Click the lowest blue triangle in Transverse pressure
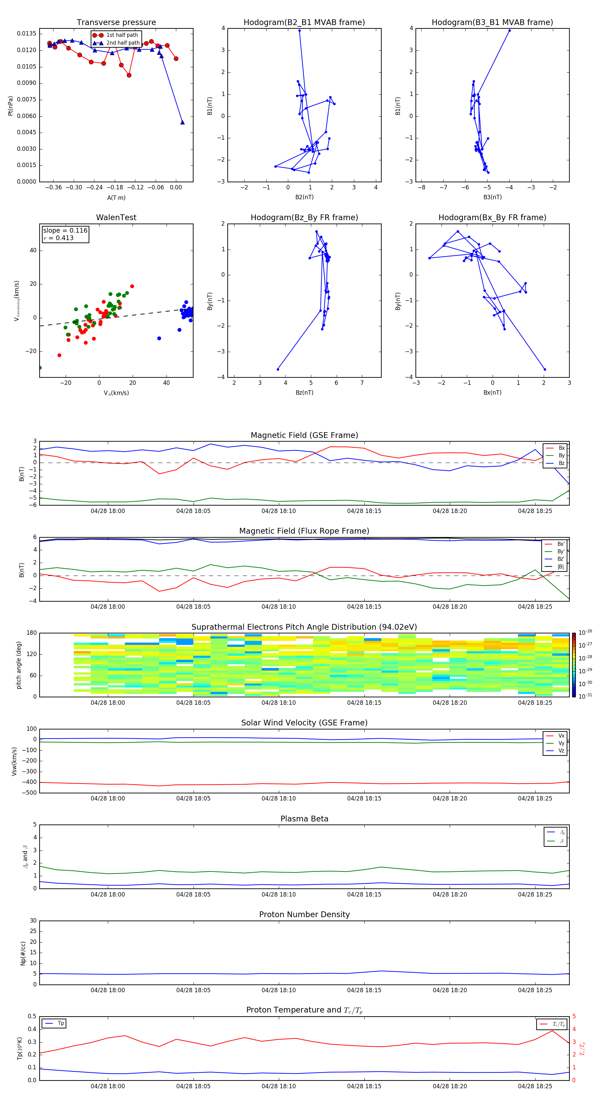Viewport: 609px width, 1116px height. click(x=182, y=122)
